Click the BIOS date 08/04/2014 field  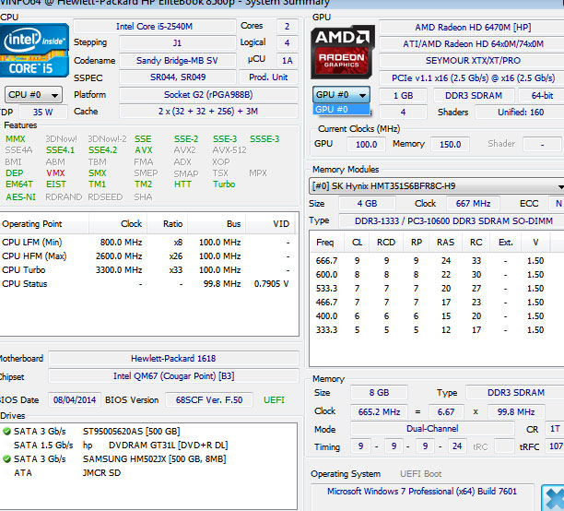75,400
